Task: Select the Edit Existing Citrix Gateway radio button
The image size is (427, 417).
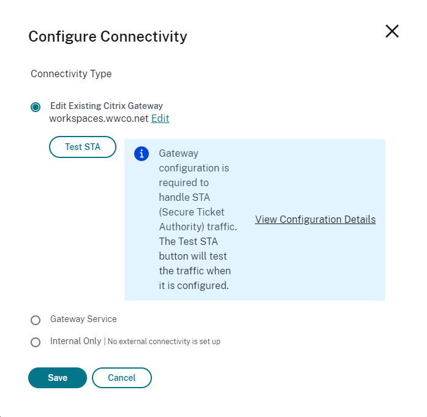Action: pyautogui.click(x=36, y=107)
